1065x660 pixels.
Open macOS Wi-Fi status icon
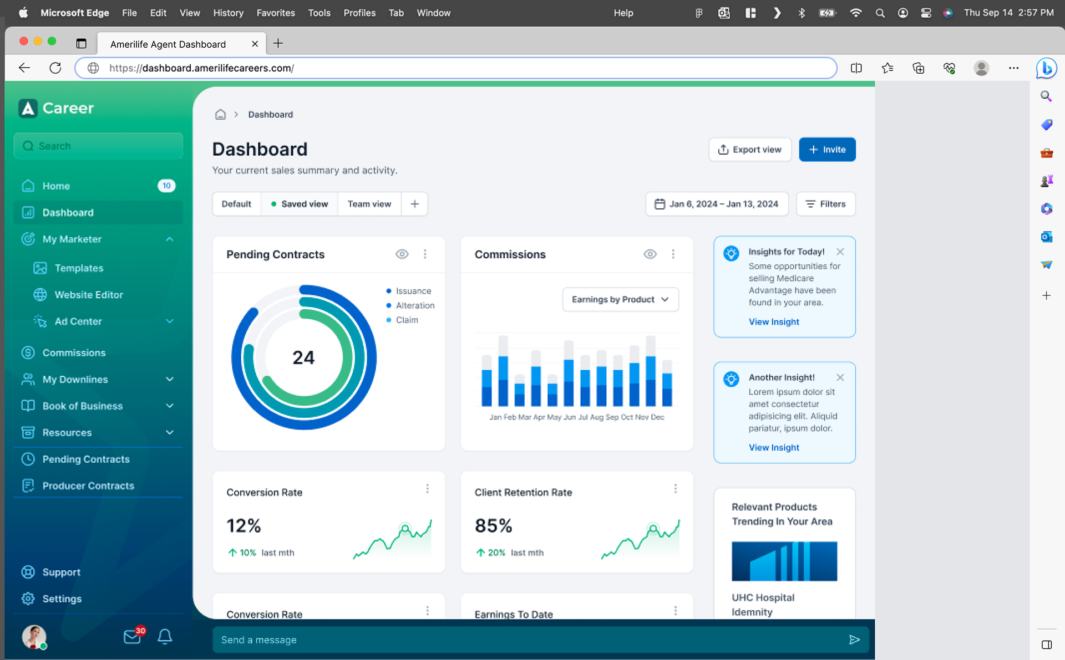[x=855, y=13]
